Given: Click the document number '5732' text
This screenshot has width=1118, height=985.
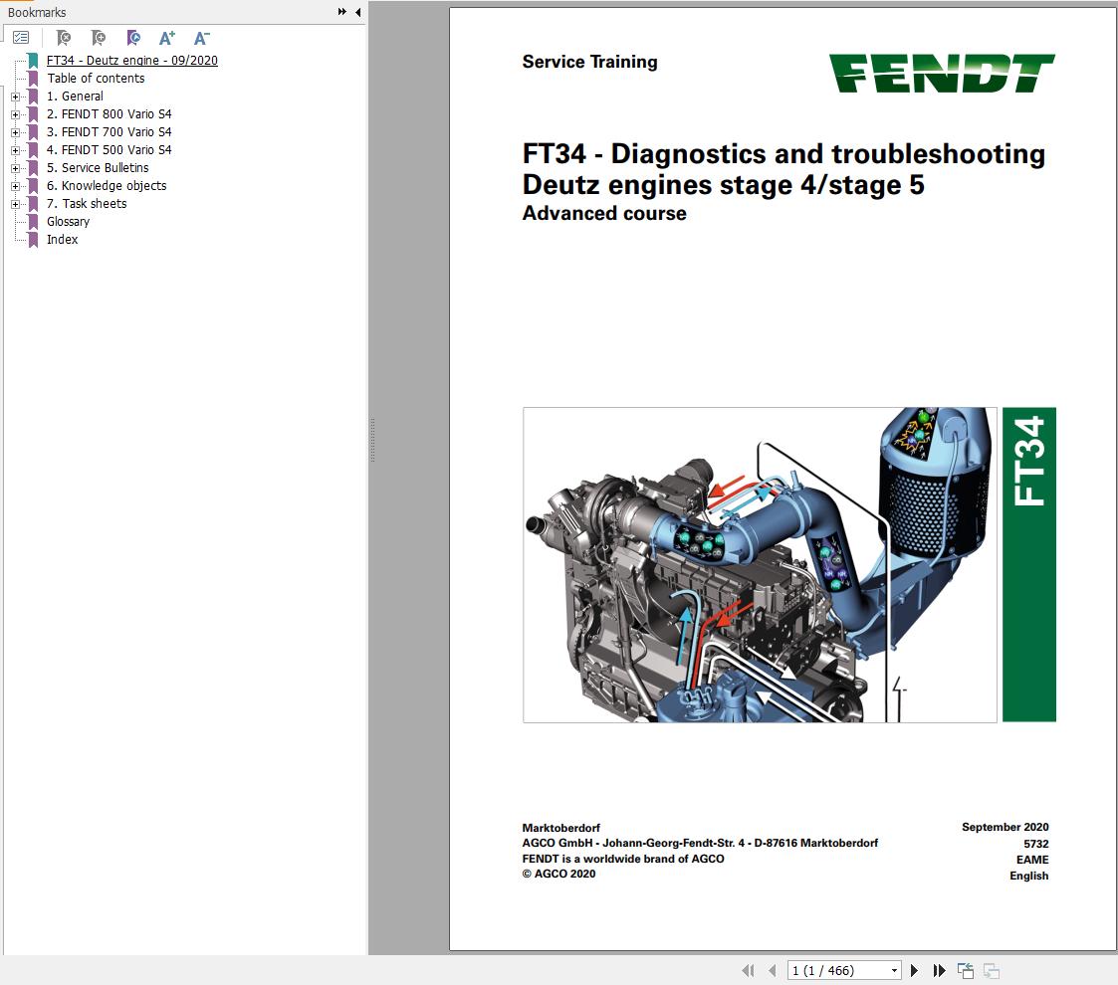Looking at the screenshot, I should coord(1036,843).
